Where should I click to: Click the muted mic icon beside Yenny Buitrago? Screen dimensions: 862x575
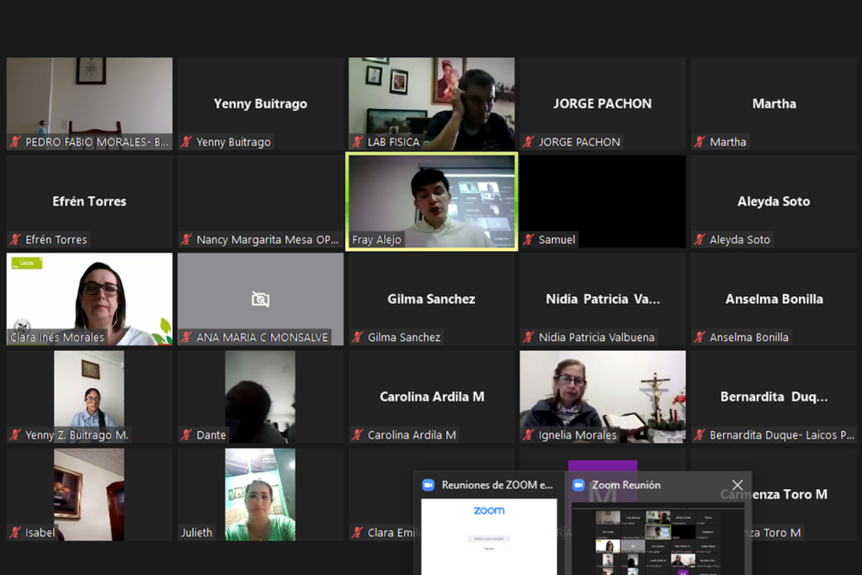pyautogui.click(x=186, y=141)
